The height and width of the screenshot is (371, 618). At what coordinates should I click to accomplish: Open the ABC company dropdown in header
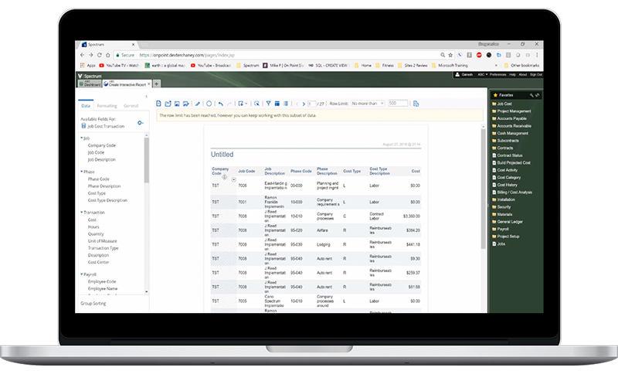(482, 74)
